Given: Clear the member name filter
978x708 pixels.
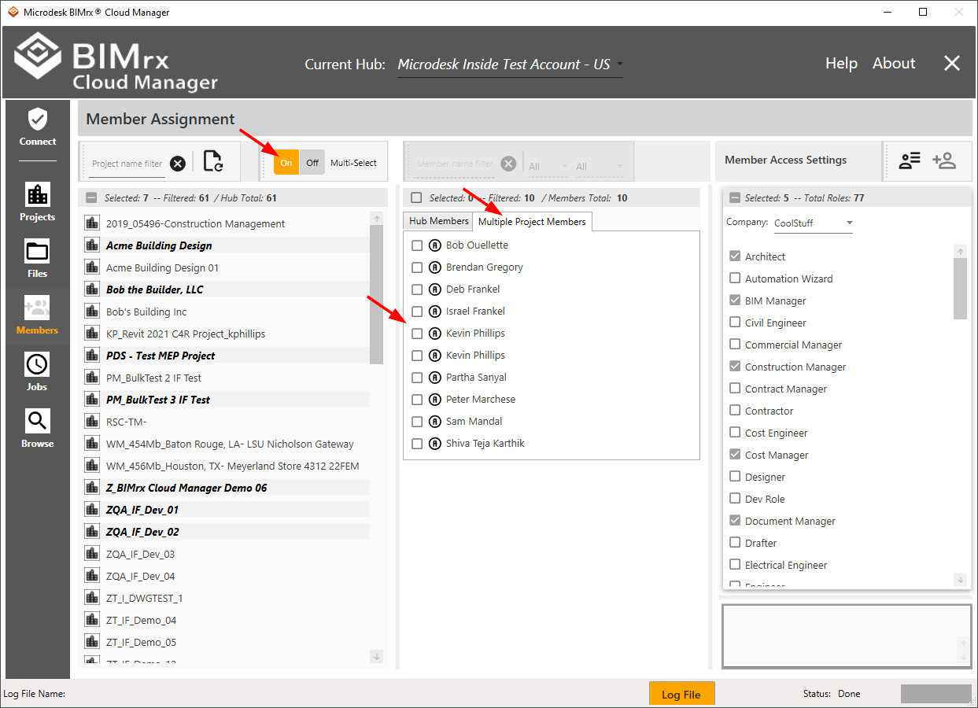Looking at the screenshot, I should pos(509,164).
